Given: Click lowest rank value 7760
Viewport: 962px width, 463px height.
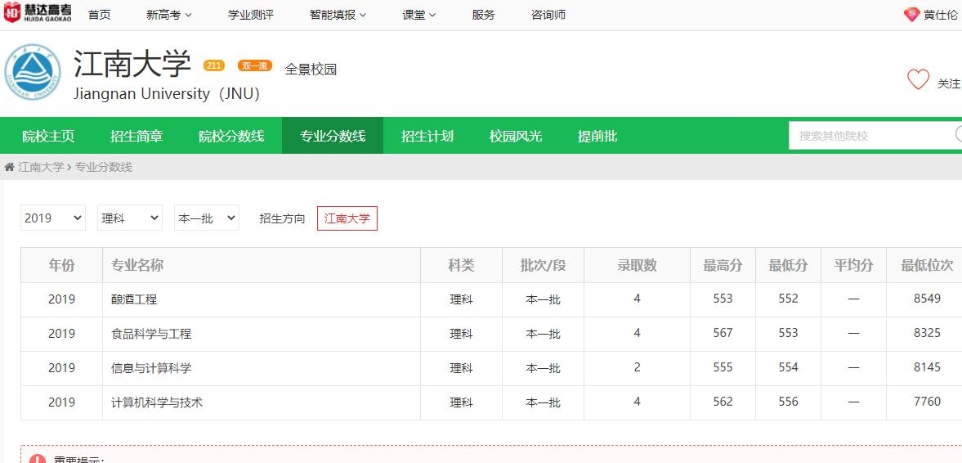Looking at the screenshot, I should click(927, 402).
